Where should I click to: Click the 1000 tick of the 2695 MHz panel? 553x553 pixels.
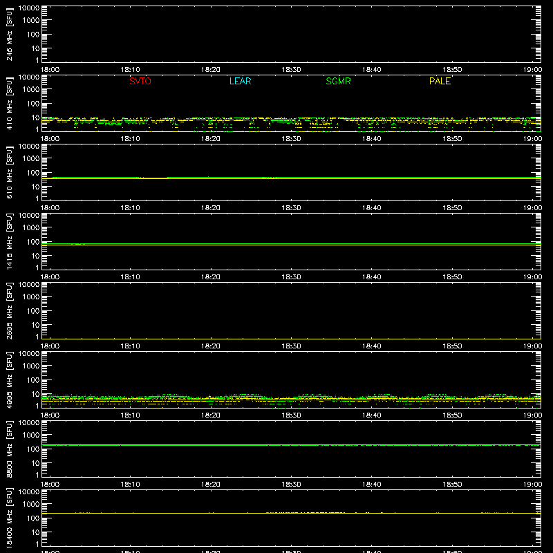[30, 297]
